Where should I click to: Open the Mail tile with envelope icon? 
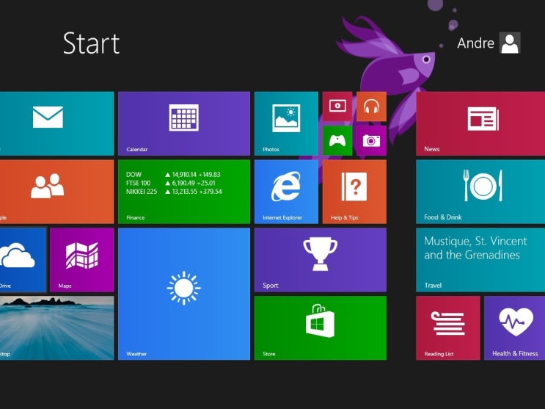point(56,123)
